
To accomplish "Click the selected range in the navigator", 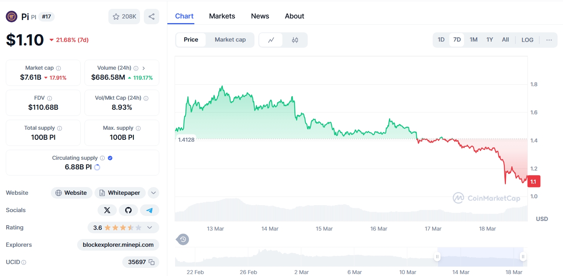I will [480, 257].
